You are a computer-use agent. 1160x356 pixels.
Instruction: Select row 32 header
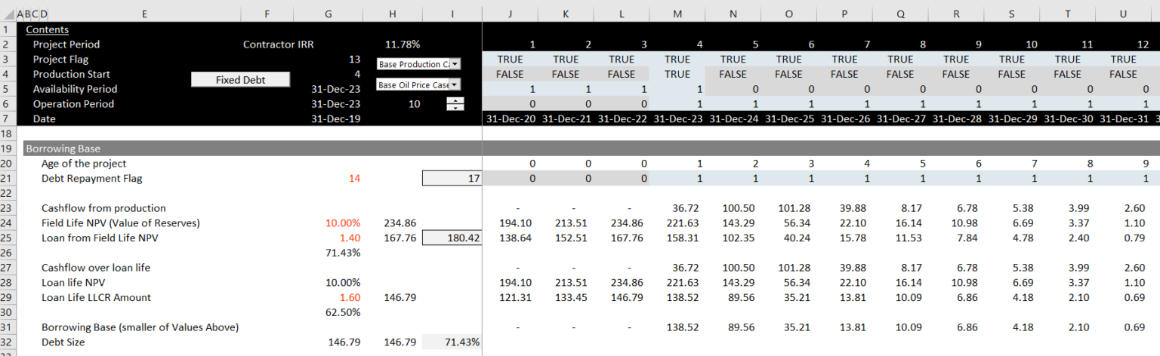8,342
